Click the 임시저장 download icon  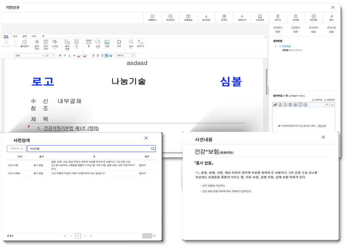[206, 17]
